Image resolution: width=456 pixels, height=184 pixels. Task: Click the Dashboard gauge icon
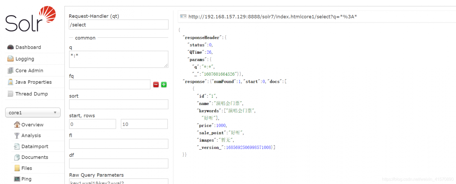click(x=10, y=47)
